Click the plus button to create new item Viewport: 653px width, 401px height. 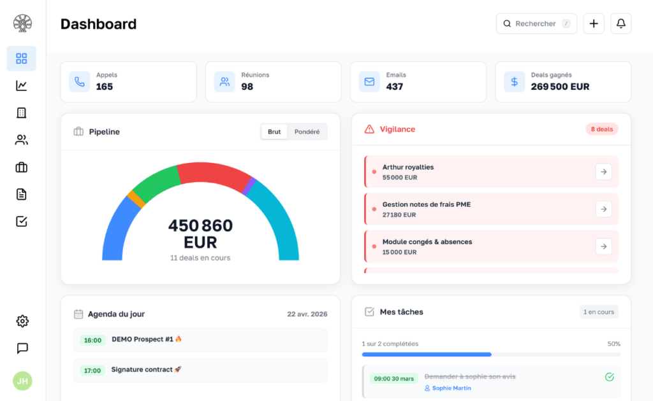[x=594, y=23]
